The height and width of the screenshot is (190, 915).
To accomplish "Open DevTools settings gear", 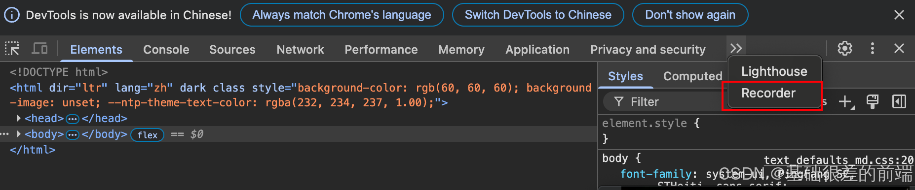I will (845, 48).
